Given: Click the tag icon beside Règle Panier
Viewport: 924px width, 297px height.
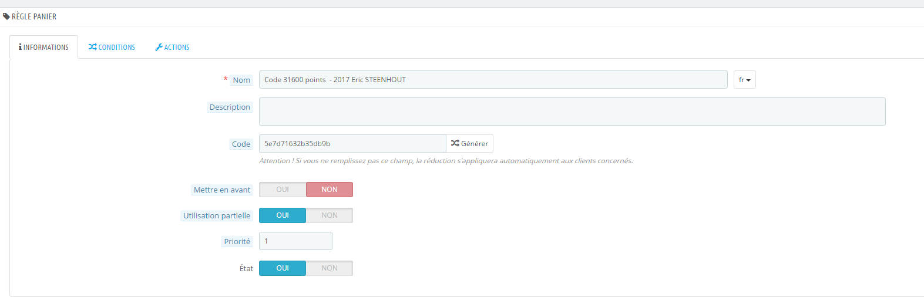Looking at the screenshot, I should tap(6, 16).
